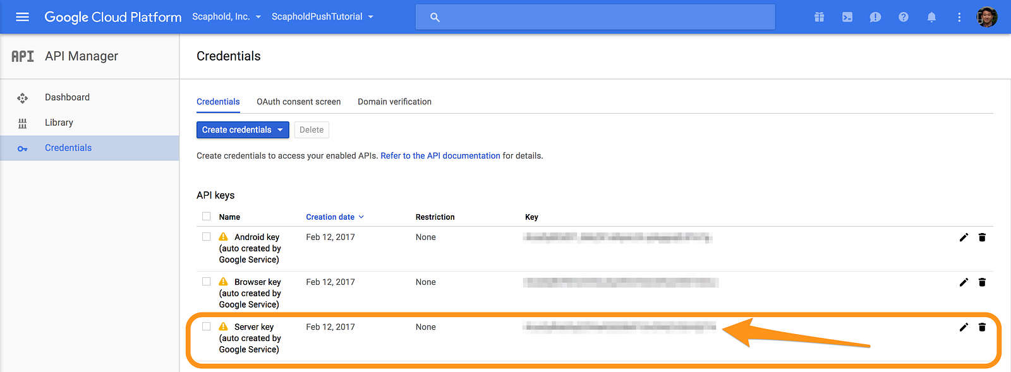The height and width of the screenshot is (372, 1011).
Task: Switch to the OAuth consent screen tab
Action: (298, 102)
